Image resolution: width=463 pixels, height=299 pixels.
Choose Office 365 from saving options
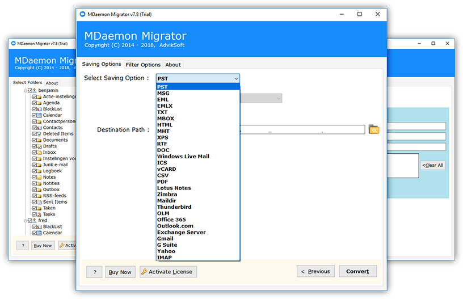click(198, 220)
